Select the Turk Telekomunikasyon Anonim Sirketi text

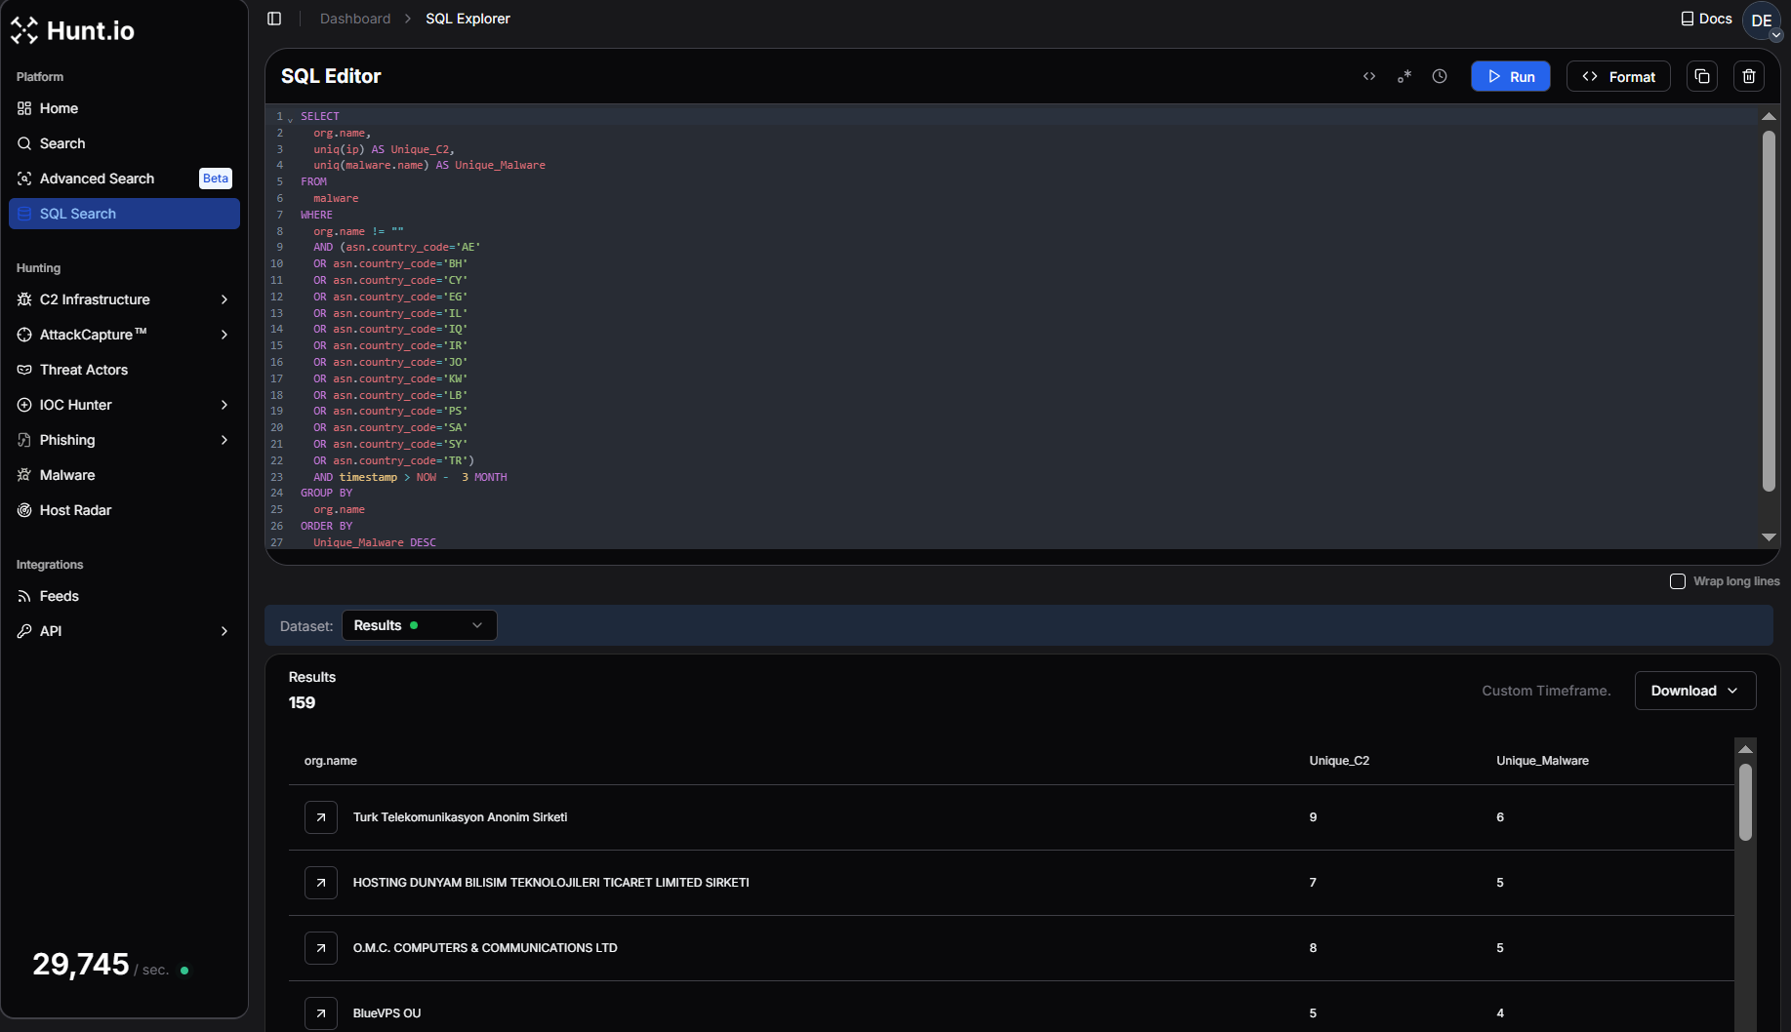pos(460,817)
